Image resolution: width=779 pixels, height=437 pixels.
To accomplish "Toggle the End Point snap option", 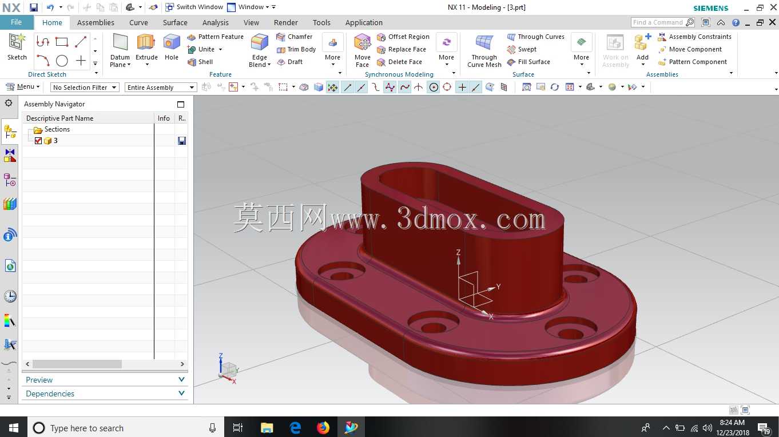I will (347, 87).
